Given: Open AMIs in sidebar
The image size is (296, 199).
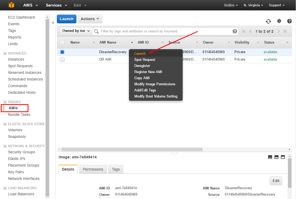Looking at the screenshot, I should click(x=13, y=108).
